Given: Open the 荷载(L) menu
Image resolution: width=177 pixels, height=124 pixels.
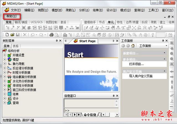Looking at the screenshot, I should (71, 10).
